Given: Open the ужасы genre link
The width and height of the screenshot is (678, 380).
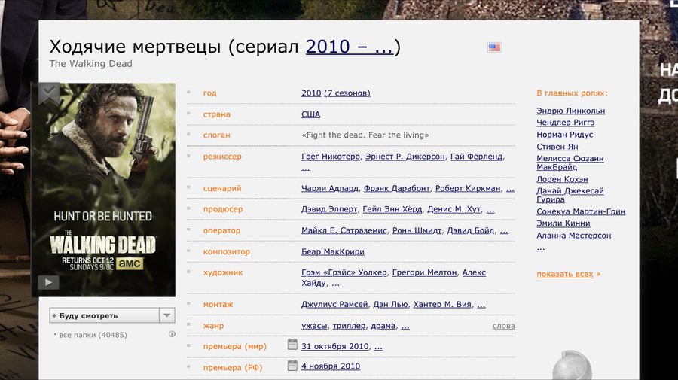Looking at the screenshot, I should pos(314,326).
